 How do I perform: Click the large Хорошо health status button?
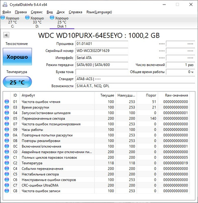tap(17, 57)
